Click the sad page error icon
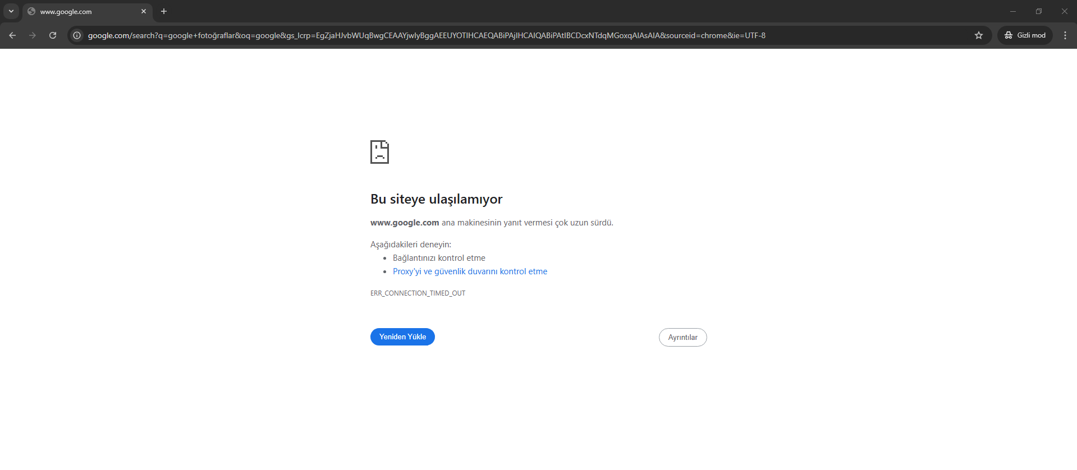 point(379,152)
